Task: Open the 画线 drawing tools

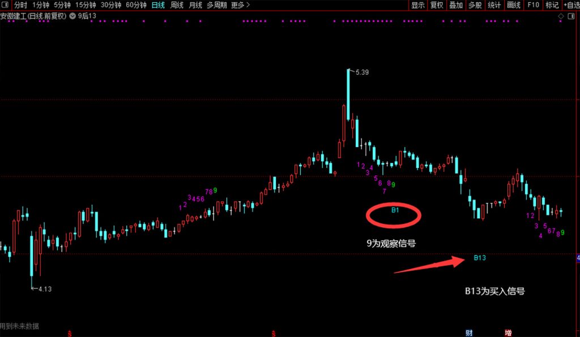Action: tap(514, 5)
